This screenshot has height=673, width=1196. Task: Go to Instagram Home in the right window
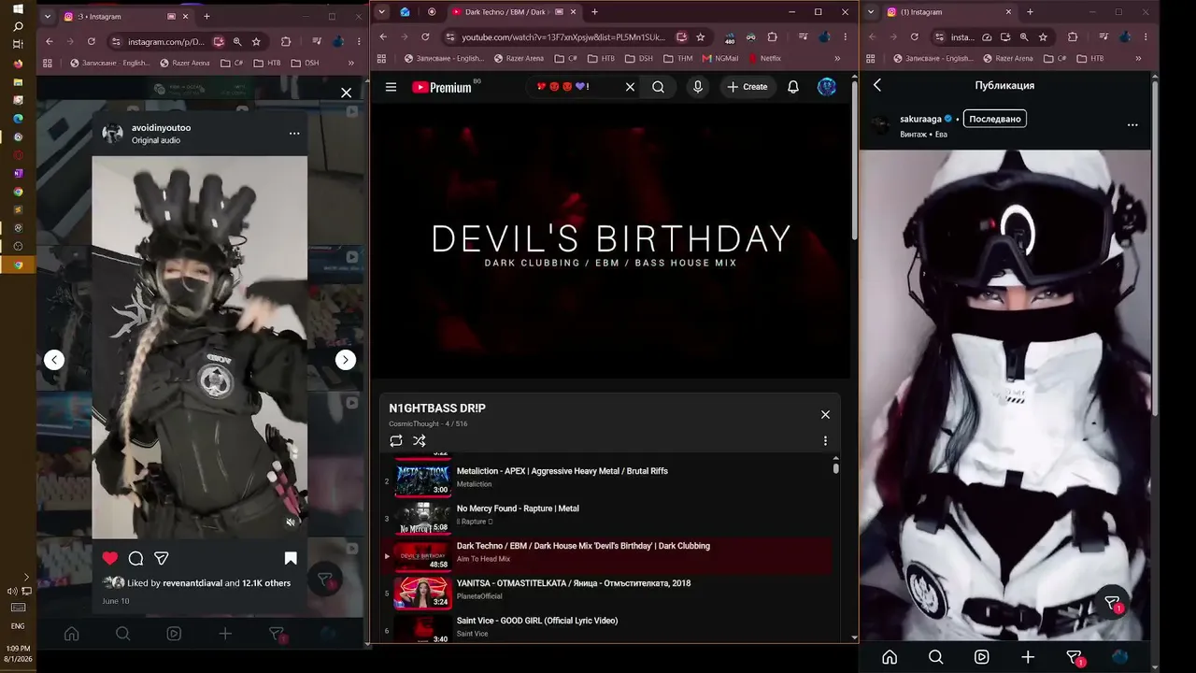pos(890,657)
